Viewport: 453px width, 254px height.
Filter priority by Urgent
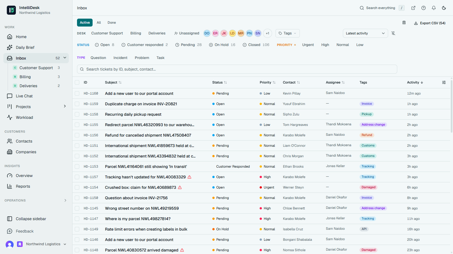(x=308, y=45)
